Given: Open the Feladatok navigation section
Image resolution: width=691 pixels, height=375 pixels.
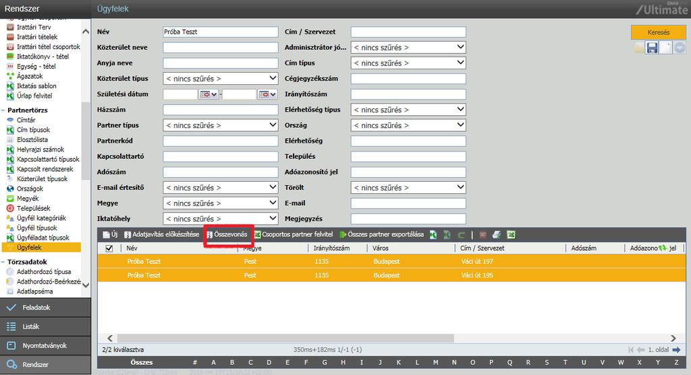Looking at the screenshot, I should 45,307.
